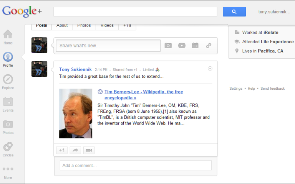Viewport: 295px width, 184px height.
Task: Open the Settings link
Action: point(236,89)
